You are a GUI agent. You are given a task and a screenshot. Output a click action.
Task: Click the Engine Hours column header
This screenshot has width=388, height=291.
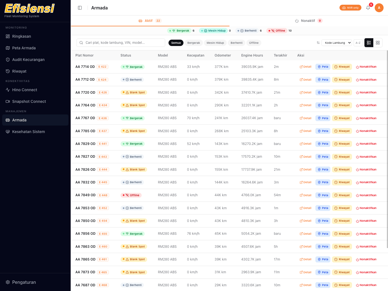pyautogui.click(x=252, y=55)
